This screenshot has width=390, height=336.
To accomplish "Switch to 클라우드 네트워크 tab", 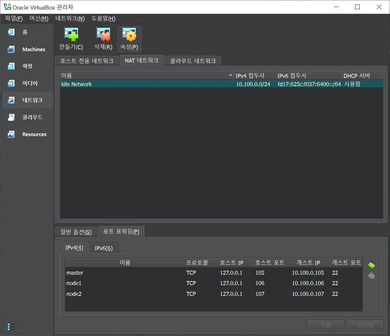I will tap(193, 61).
